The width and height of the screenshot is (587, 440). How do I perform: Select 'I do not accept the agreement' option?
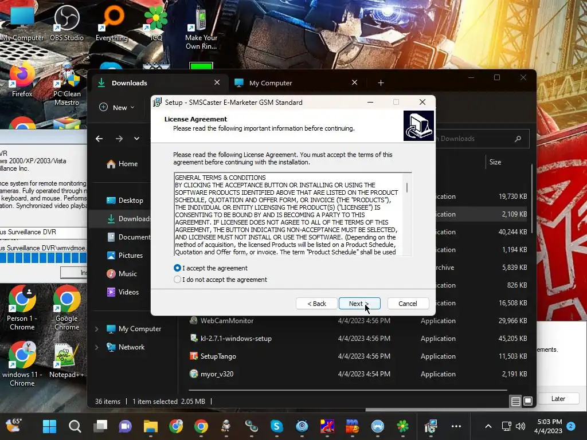pos(178,280)
